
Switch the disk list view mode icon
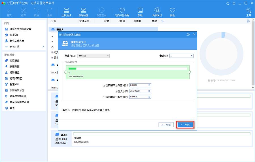(x=248, y=21)
